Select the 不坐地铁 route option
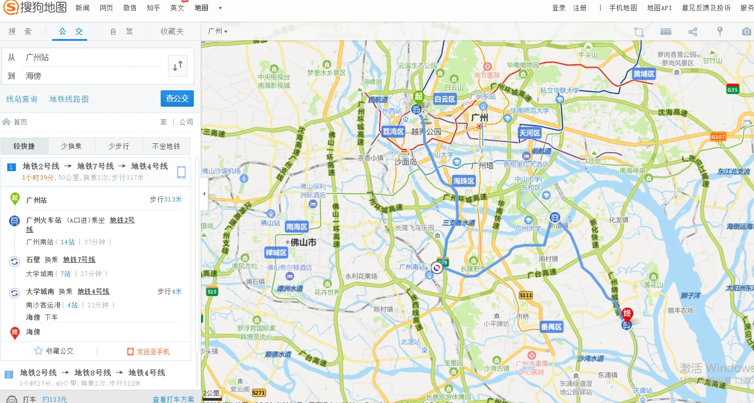 click(x=166, y=146)
